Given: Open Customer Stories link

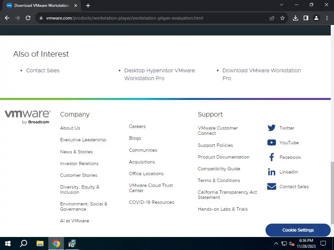Looking at the screenshot, I should (x=79, y=175).
